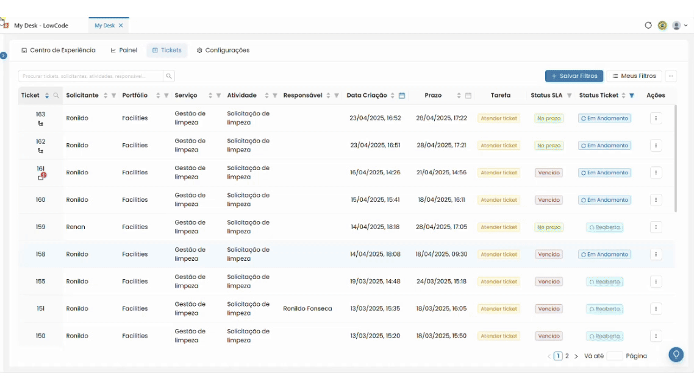Click the Ticket column search icon
694x390 pixels.
(x=56, y=96)
